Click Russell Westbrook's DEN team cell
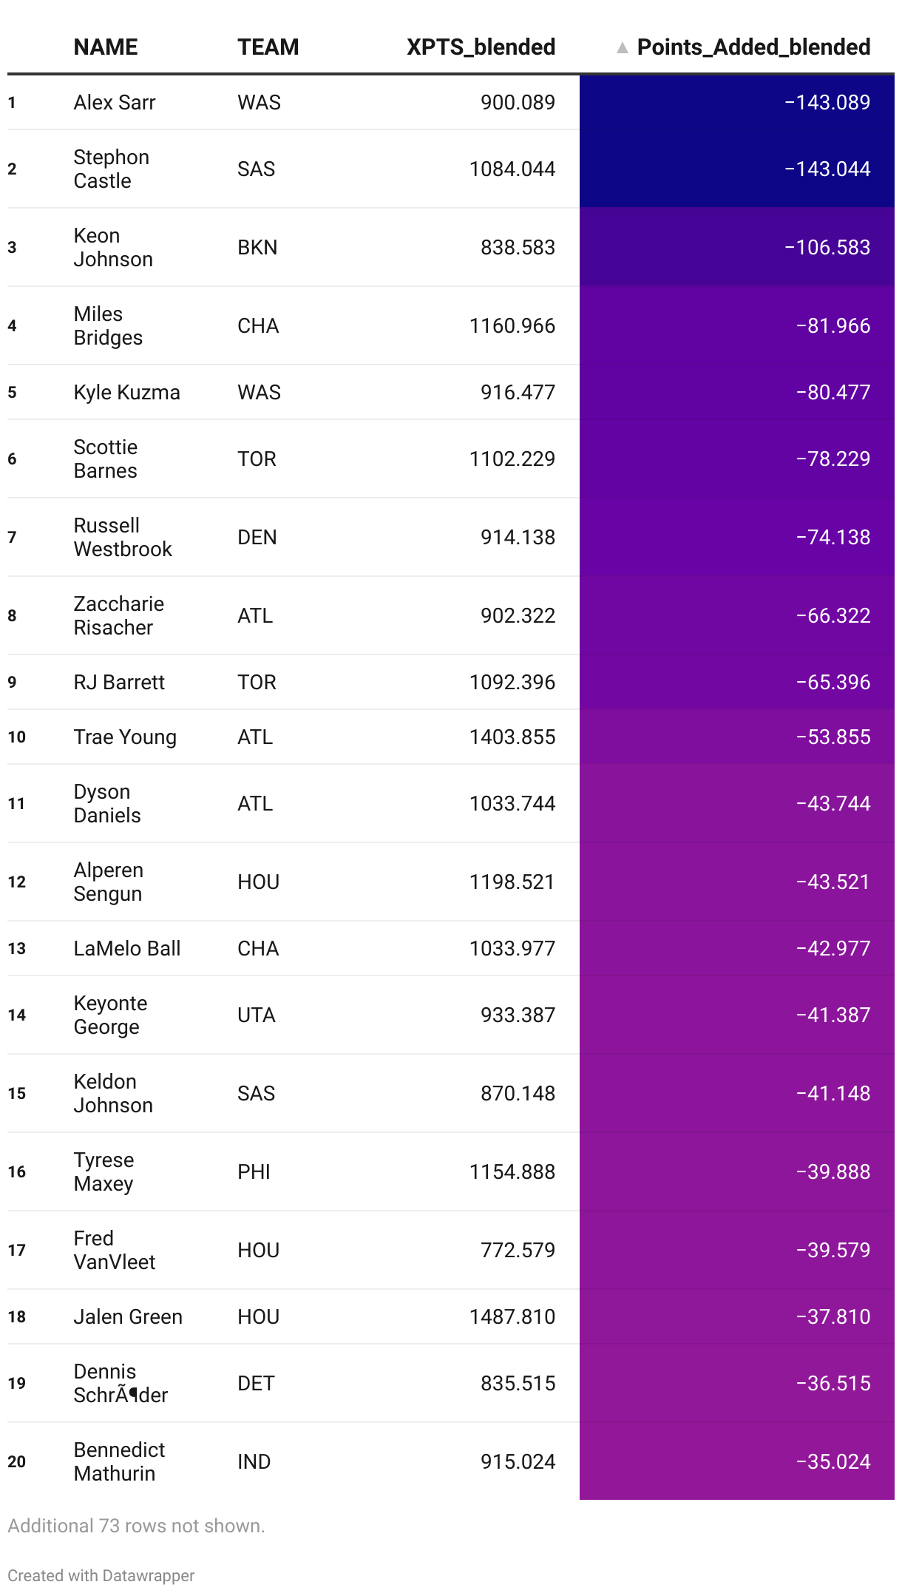This screenshot has width=902, height=1593. tap(257, 538)
